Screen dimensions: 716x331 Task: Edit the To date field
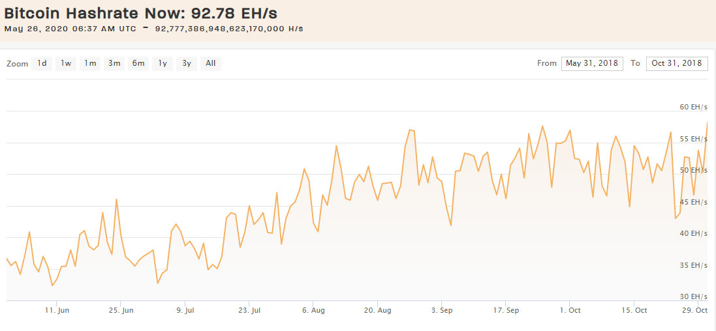[x=677, y=63]
